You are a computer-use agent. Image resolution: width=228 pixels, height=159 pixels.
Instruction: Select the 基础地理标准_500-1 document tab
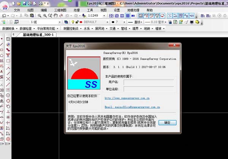click(x=38, y=35)
